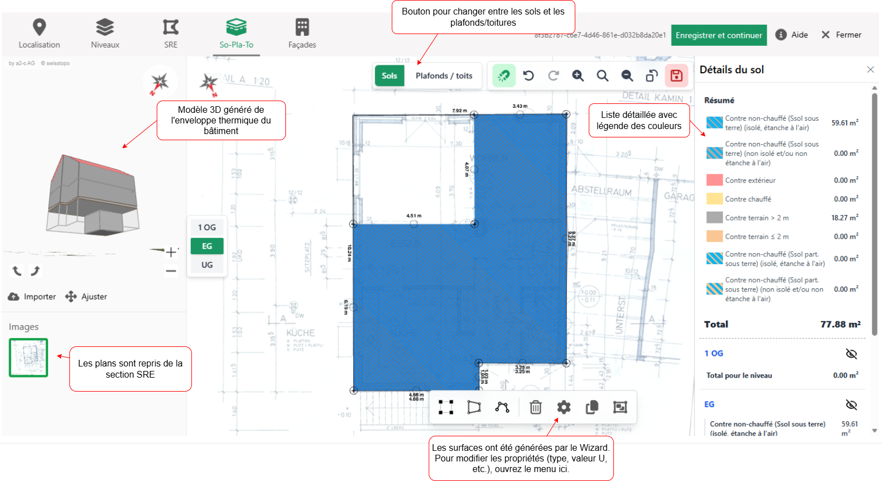Image resolution: width=882 pixels, height=481 pixels.
Task: Click the fit image frame icon
Action: (620, 407)
